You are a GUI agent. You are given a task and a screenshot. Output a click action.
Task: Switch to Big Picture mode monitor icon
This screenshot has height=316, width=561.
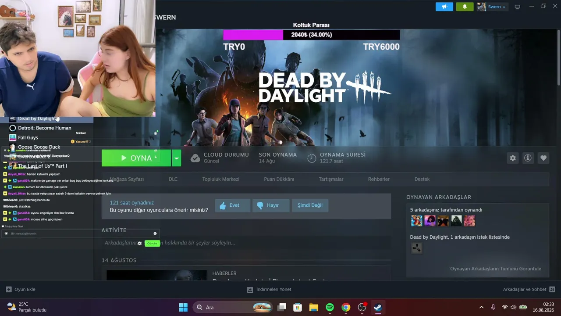(x=517, y=7)
